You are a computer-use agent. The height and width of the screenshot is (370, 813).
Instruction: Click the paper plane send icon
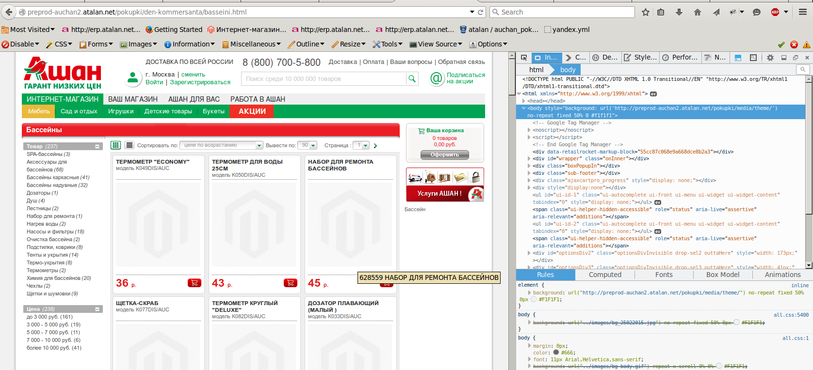coord(716,12)
